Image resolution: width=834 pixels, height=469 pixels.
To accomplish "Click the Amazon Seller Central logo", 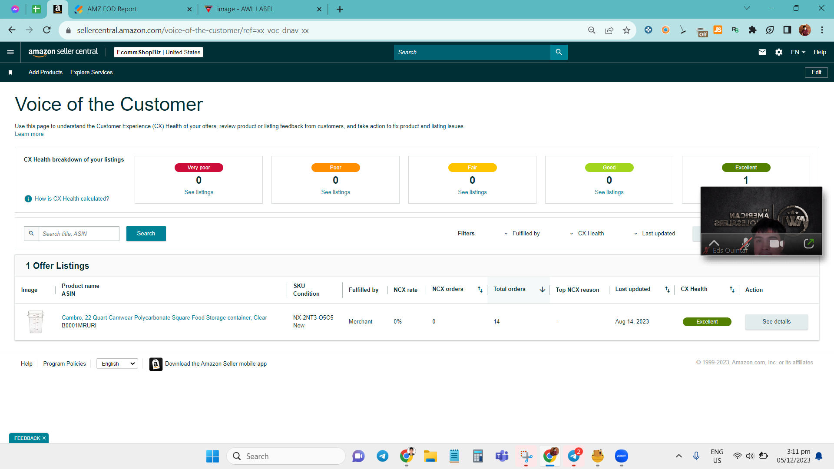I will 63,52.
